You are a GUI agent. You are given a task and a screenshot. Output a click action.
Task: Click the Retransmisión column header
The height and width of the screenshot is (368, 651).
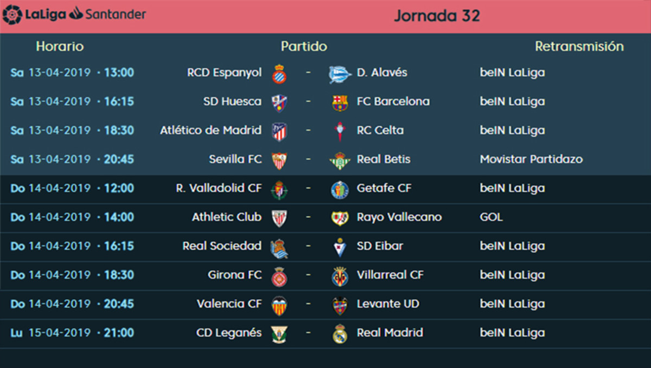coord(579,47)
